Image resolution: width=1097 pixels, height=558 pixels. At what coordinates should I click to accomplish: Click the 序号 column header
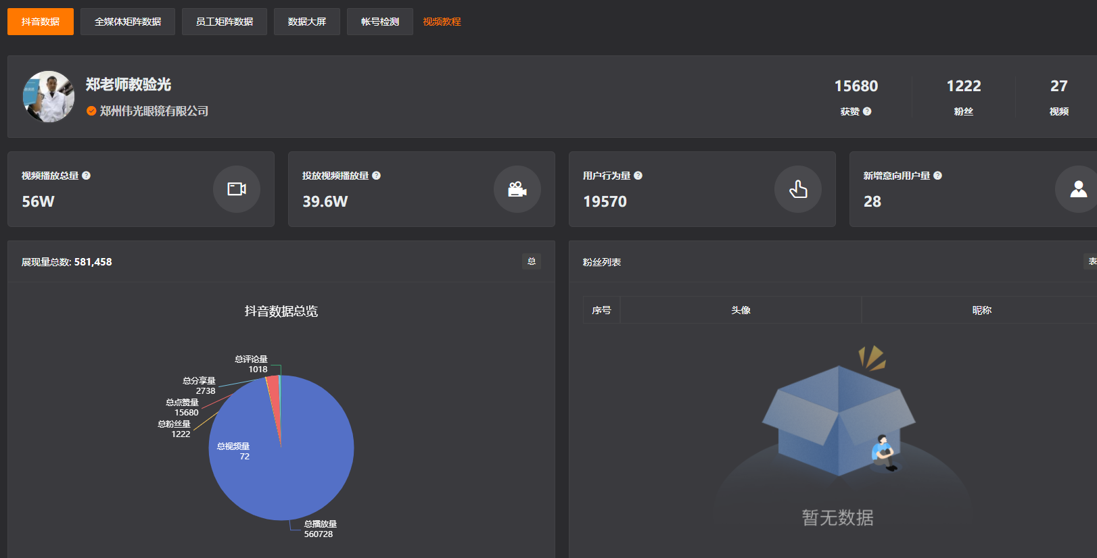[601, 310]
